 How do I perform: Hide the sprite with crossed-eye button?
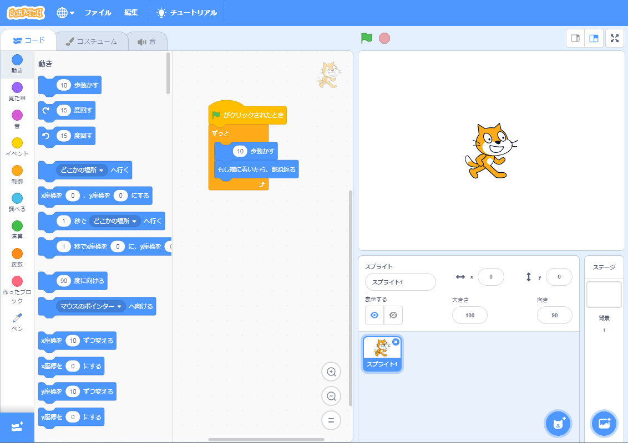[x=393, y=315]
